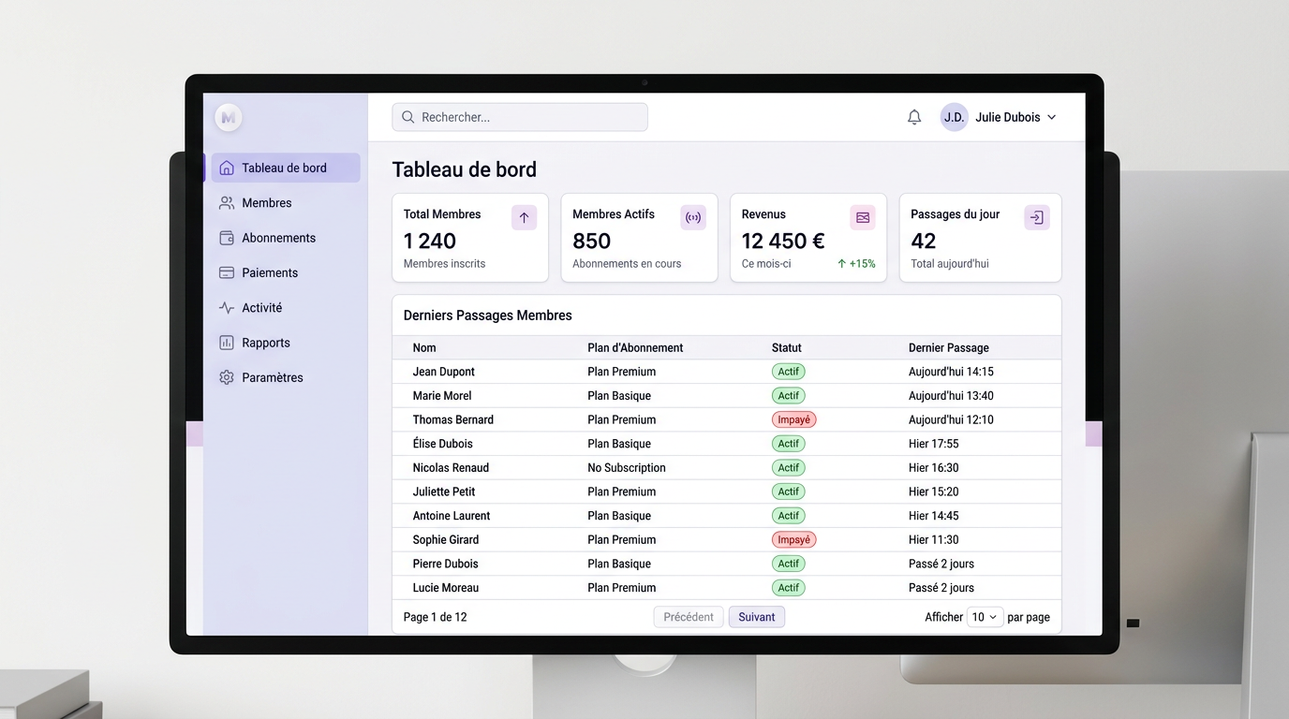
Task: Click the Impayé badge for Sophie Girard
Action: coord(793,540)
